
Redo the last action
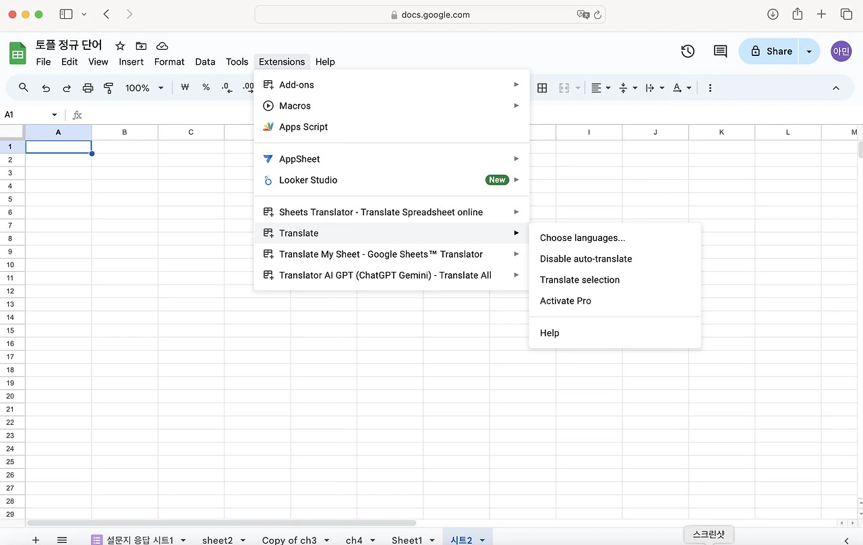pyautogui.click(x=67, y=88)
